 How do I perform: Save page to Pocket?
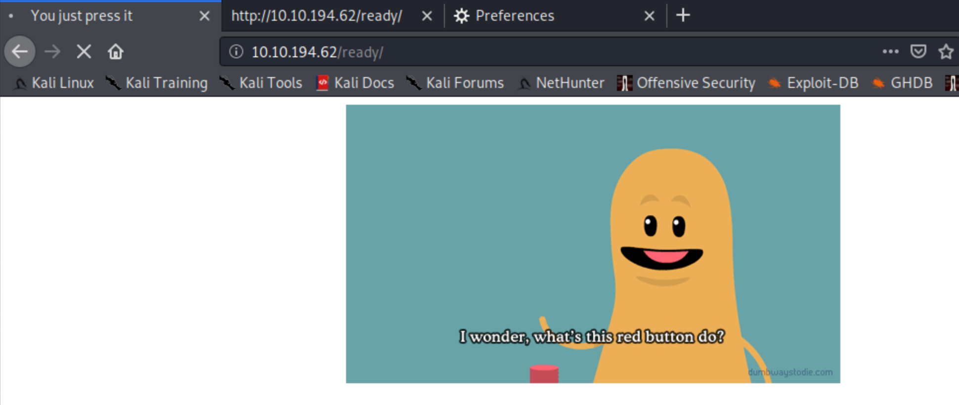[918, 51]
